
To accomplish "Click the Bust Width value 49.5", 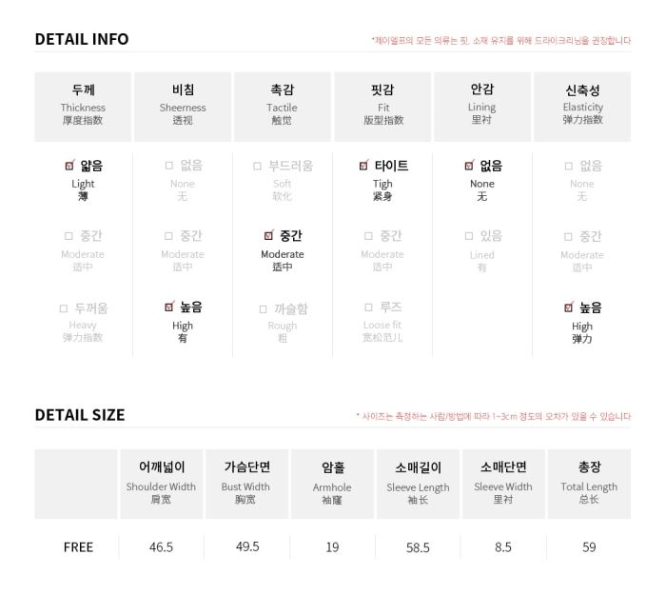I will click(x=247, y=546).
